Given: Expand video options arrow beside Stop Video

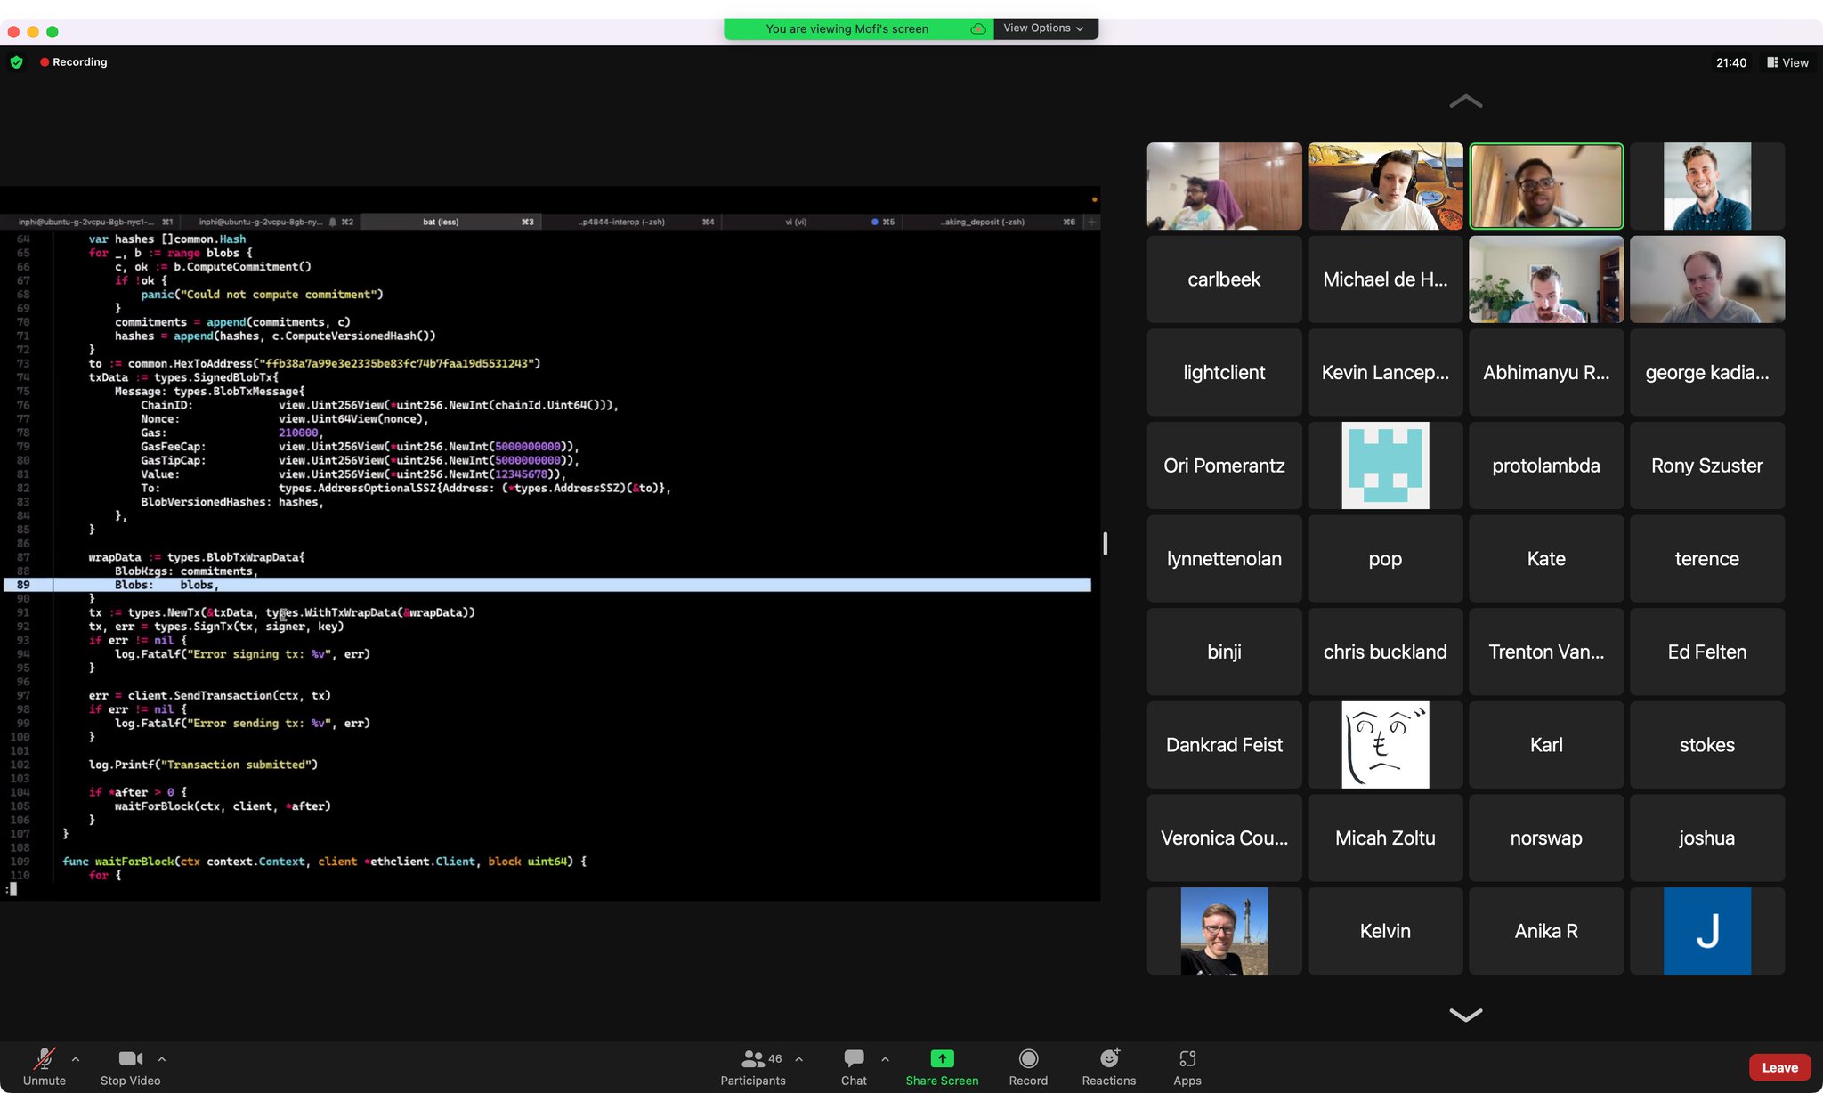Looking at the screenshot, I should click(162, 1059).
